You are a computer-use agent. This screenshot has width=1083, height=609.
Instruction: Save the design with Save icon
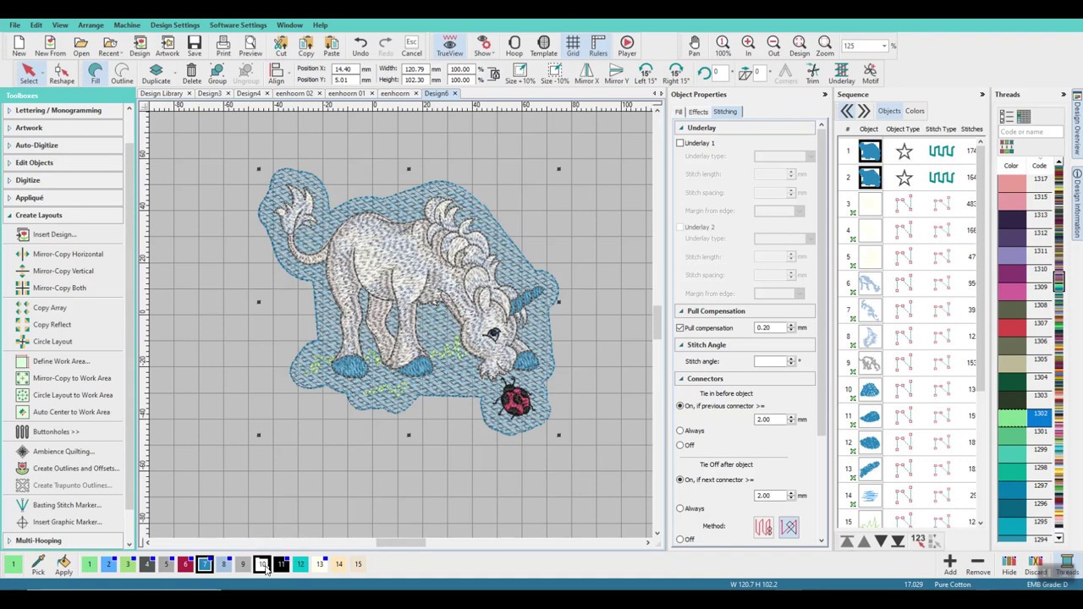pos(195,46)
